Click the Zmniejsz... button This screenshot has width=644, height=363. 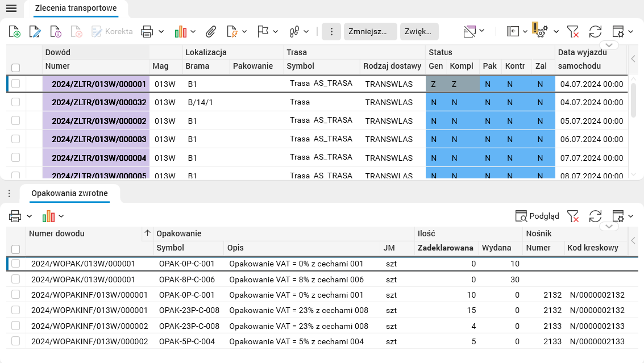[370, 31]
